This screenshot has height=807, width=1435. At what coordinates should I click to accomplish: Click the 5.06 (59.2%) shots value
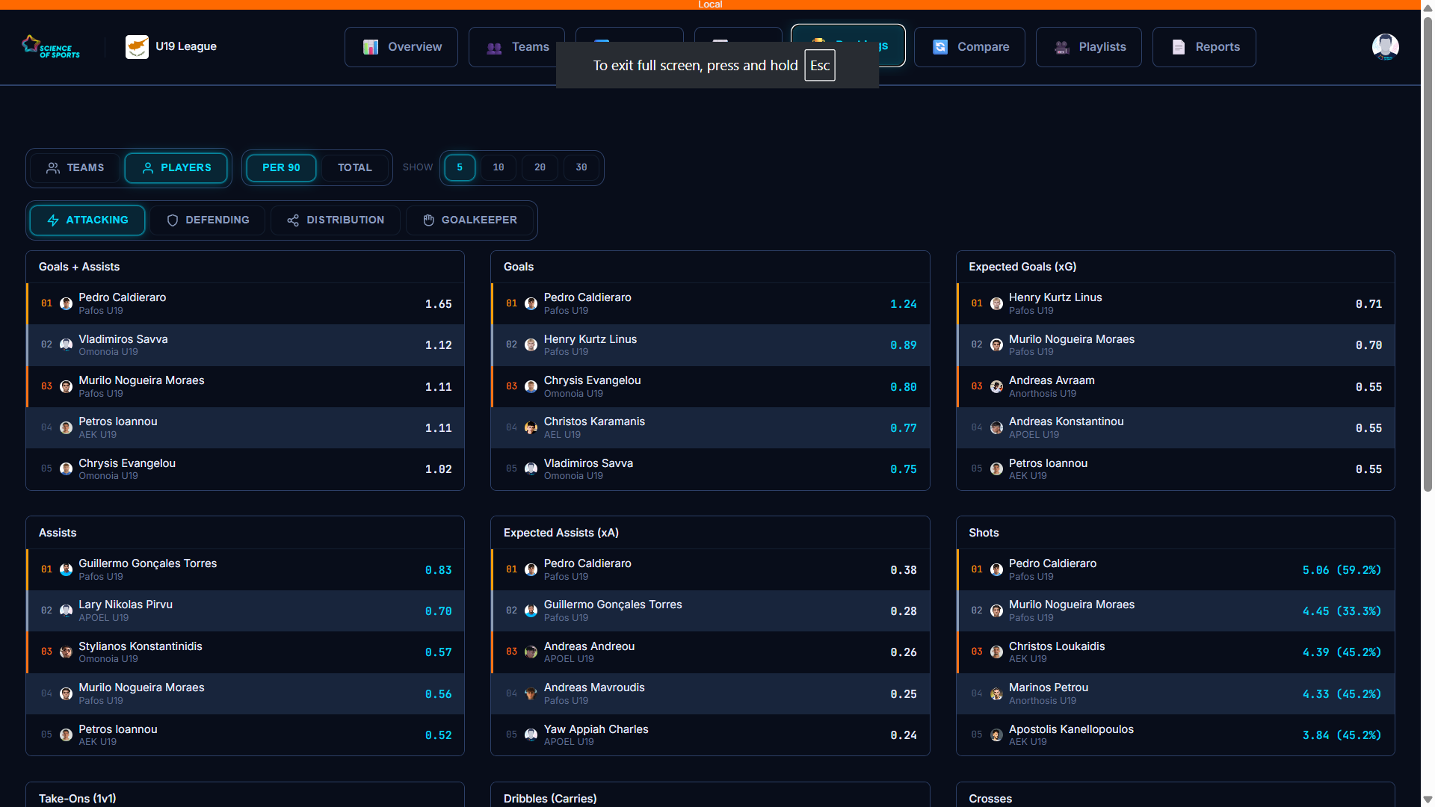pos(1342,570)
